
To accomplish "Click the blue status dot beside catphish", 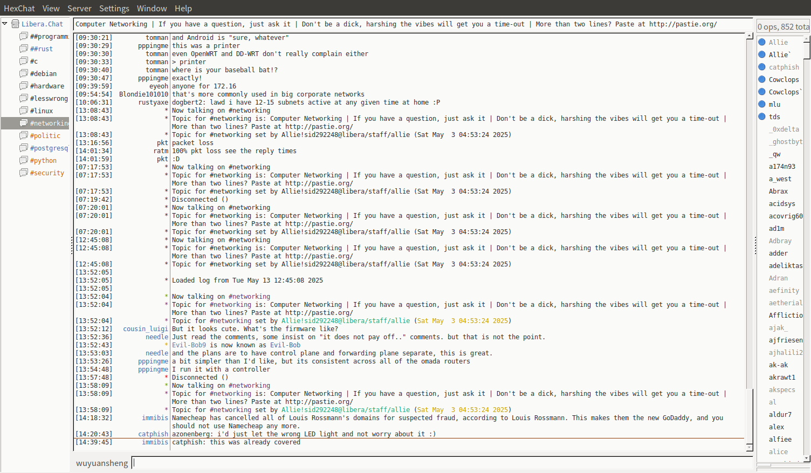I will [x=762, y=67].
